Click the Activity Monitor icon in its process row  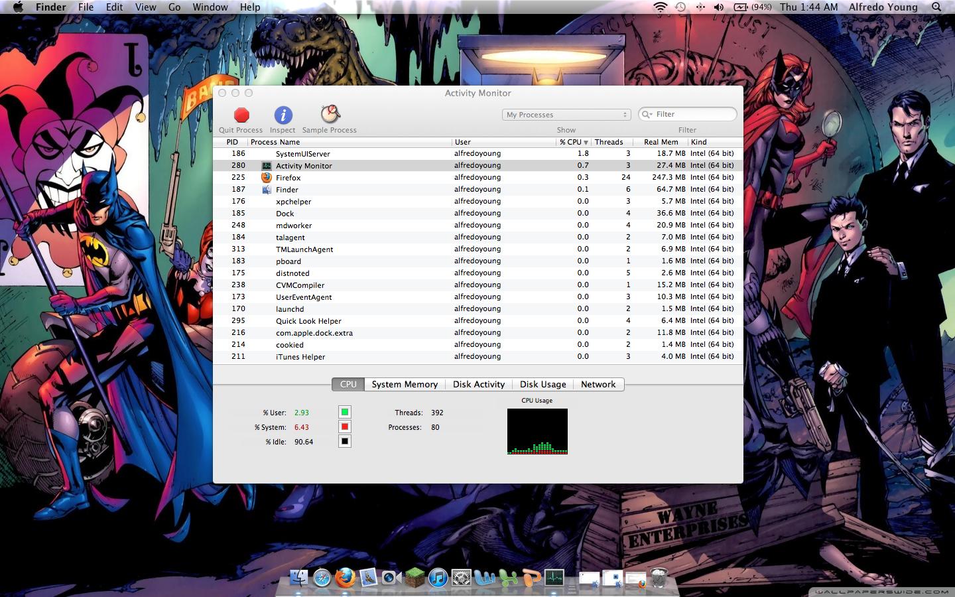pyautogui.click(x=267, y=166)
